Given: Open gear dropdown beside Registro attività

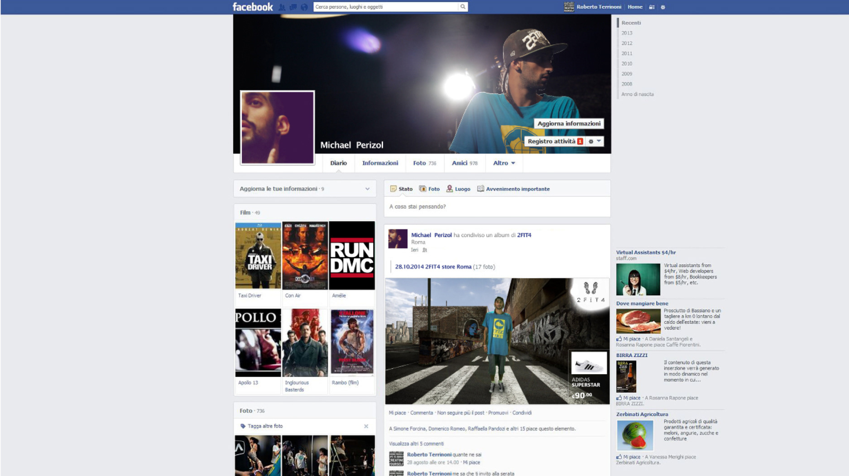Looking at the screenshot, I should pos(595,141).
